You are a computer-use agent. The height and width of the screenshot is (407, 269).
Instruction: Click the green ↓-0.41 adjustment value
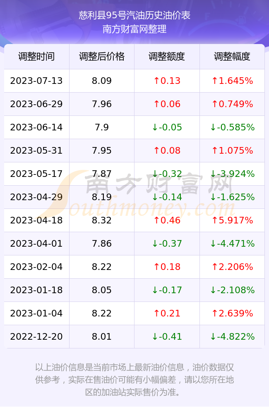[167, 336]
